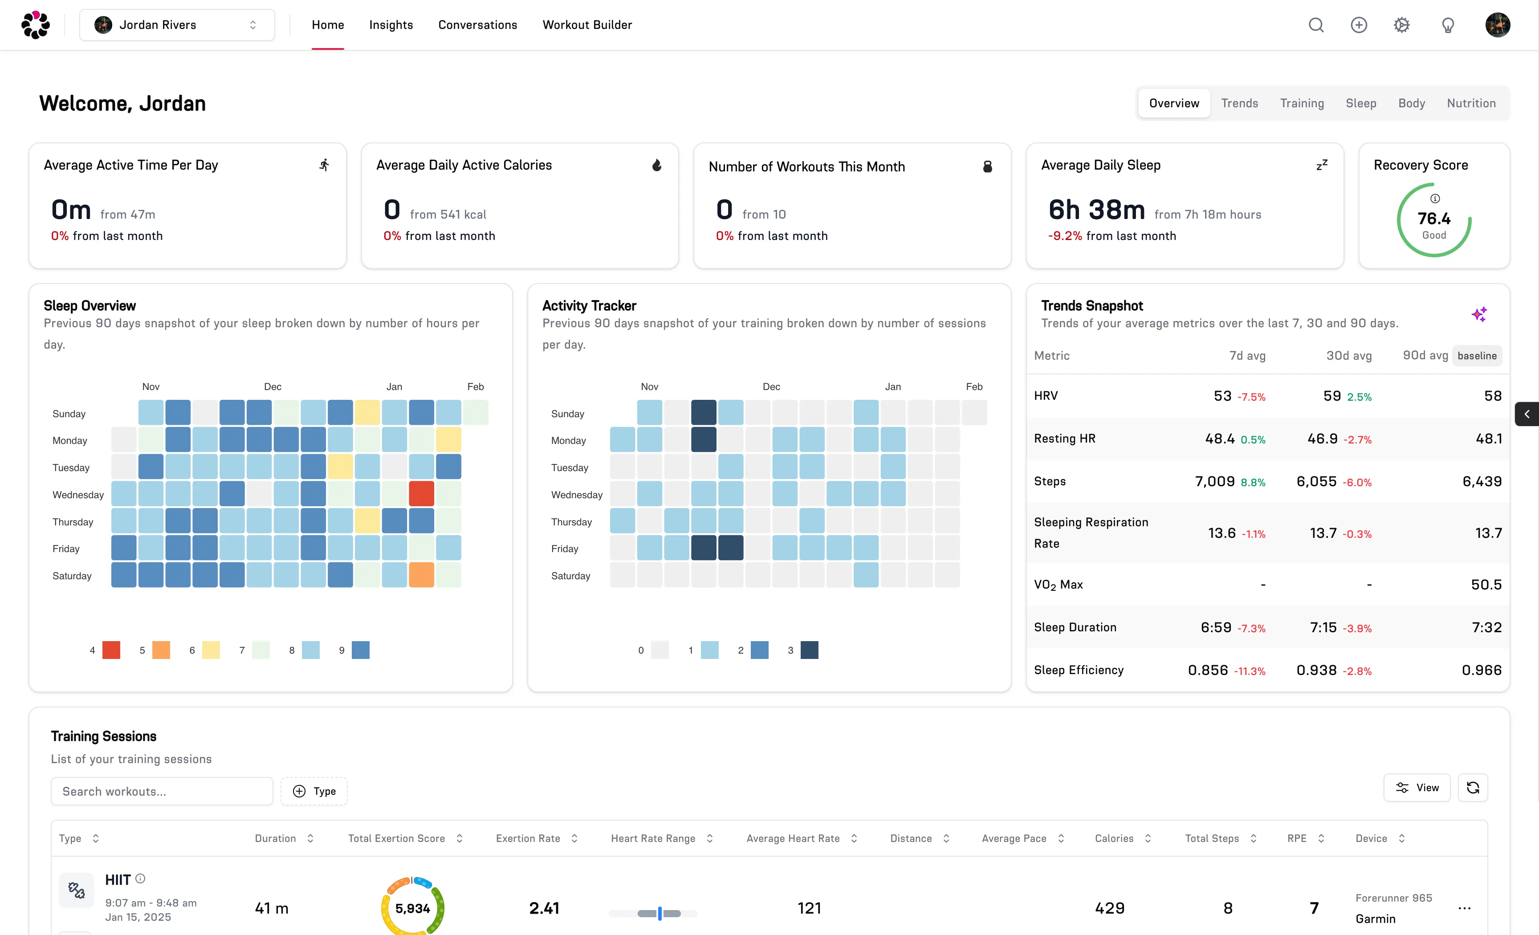Toggle the baseline badge in Trends table
This screenshot has width=1539, height=935.
pos(1477,355)
